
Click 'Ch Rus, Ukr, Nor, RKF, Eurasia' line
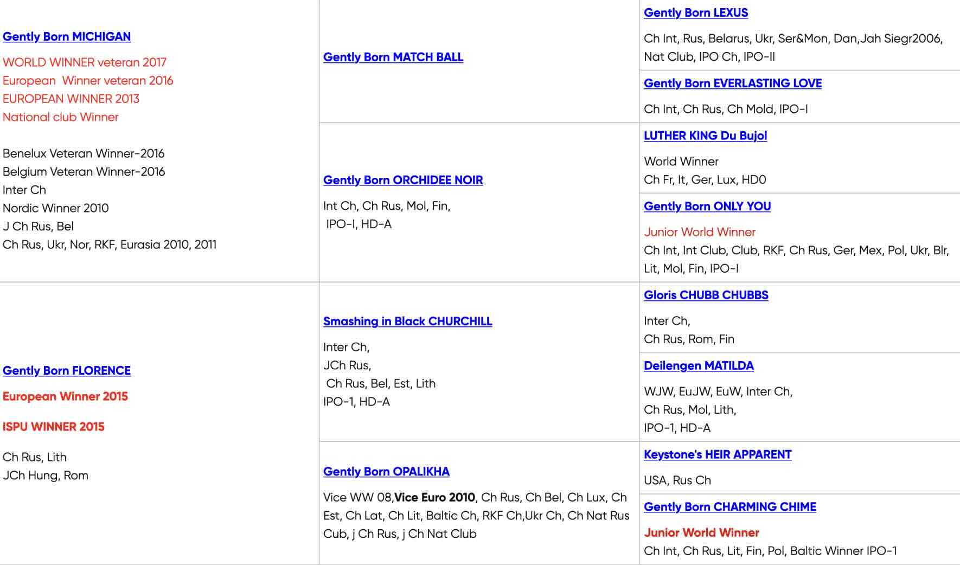(x=110, y=245)
